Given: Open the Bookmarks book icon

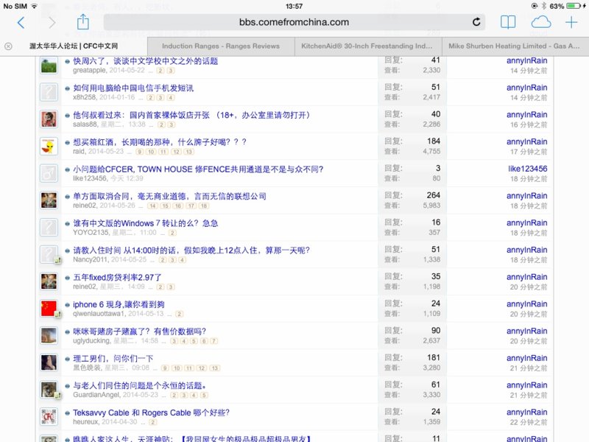Looking at the screenshot, I should pos(508,22).
